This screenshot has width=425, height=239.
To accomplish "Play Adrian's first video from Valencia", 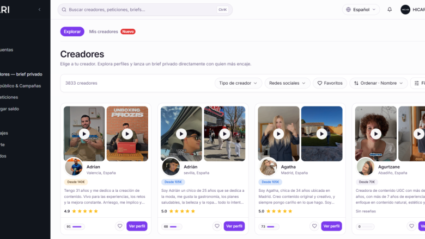I will [84, 134].
